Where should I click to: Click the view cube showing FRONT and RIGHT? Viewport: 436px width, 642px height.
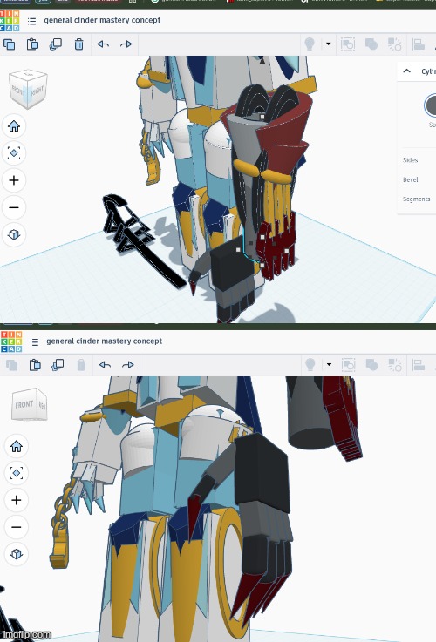point(28,89)
